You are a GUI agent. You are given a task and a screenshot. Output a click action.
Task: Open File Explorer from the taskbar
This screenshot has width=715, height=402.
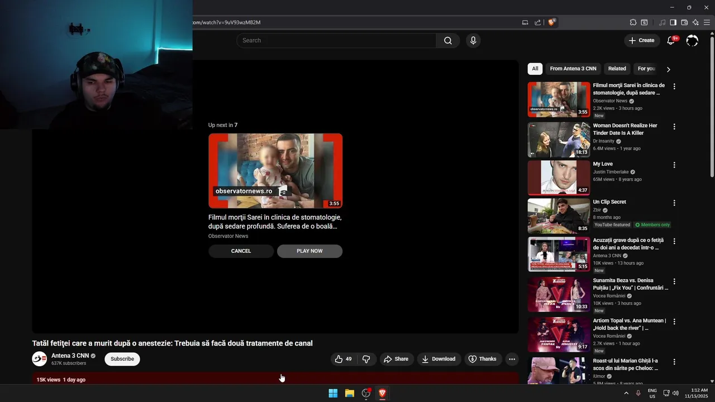pos(350,393)
